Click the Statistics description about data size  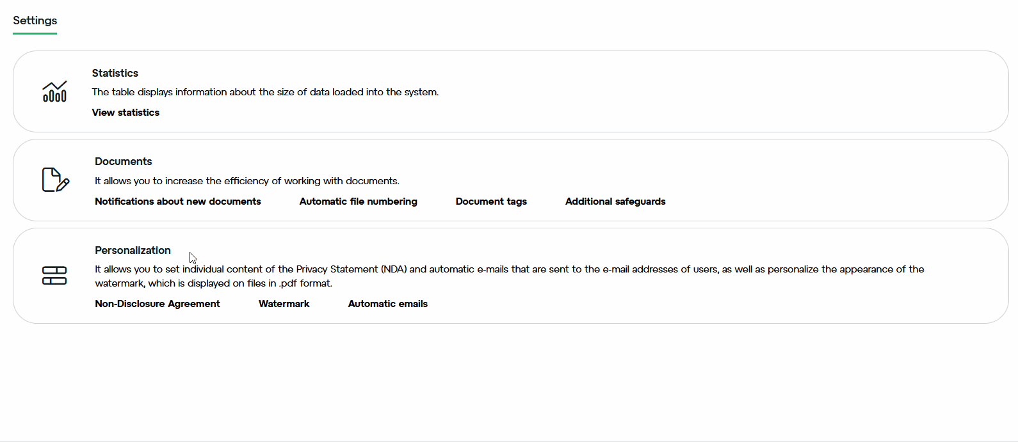point(265,92)
